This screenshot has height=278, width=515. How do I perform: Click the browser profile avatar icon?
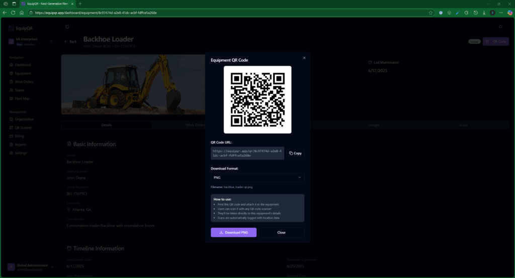[492, 13]
